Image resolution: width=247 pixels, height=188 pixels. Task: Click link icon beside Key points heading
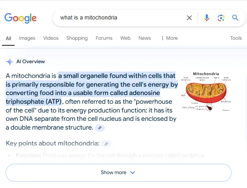point(106,143)
